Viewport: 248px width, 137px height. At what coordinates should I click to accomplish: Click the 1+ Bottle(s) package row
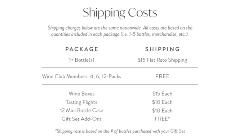[81, 60]
